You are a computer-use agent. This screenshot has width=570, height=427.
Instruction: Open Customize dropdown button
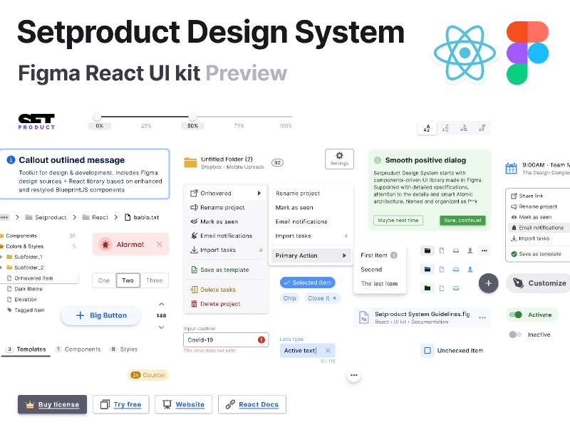538,283
